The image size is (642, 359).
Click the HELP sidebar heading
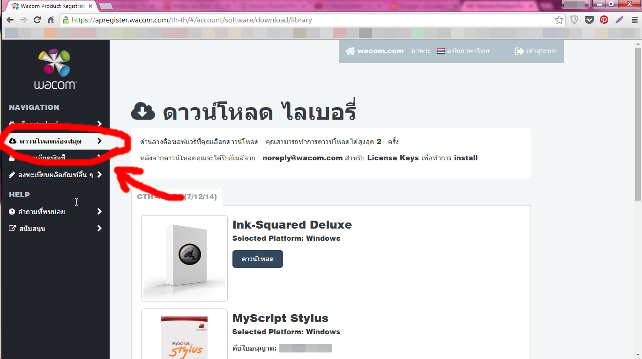[19, 194]
